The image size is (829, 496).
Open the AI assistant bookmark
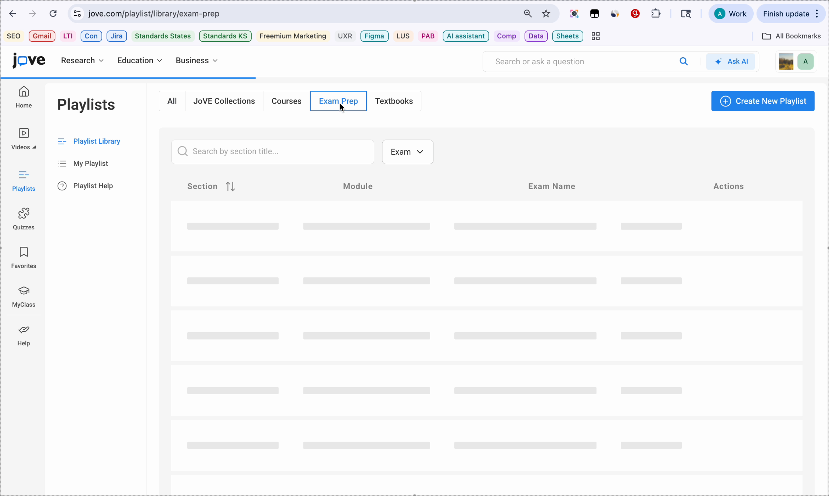point(466,36)
